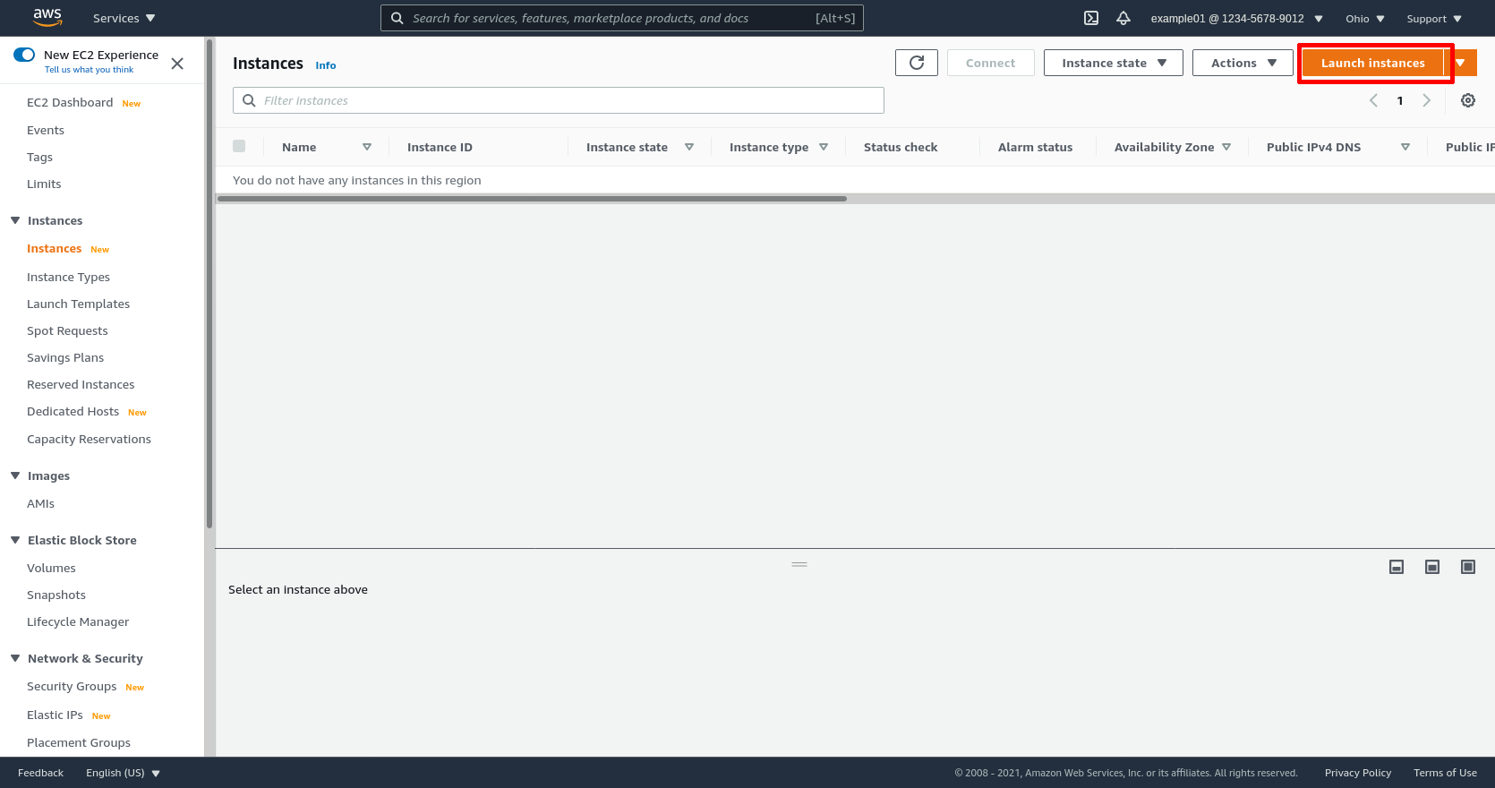Viewport: 1495px width, 788px height.
Task: Open the Support dropdown menu
Action: 1434,18
